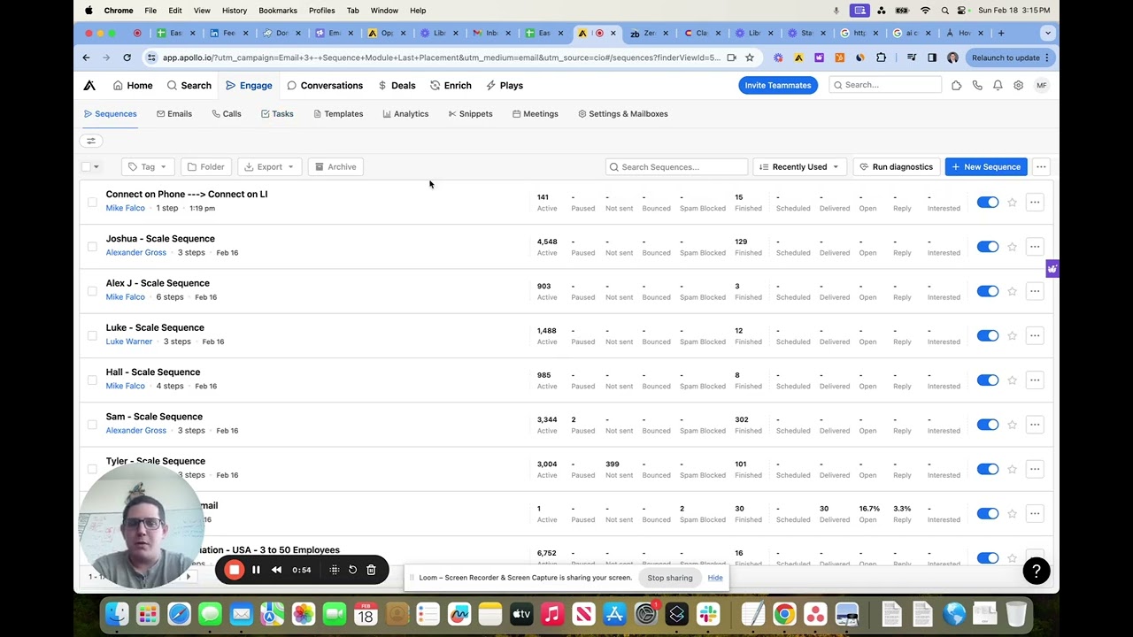Go to the Analytics tab

[x=405, y=114]
